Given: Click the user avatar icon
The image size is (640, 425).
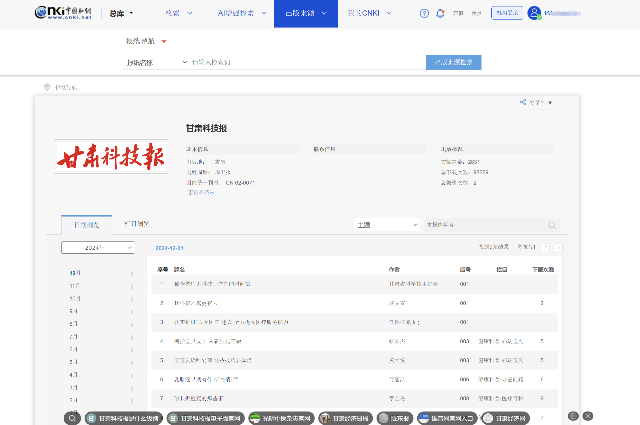Looking at the screenshot, I should pos(534,13).
